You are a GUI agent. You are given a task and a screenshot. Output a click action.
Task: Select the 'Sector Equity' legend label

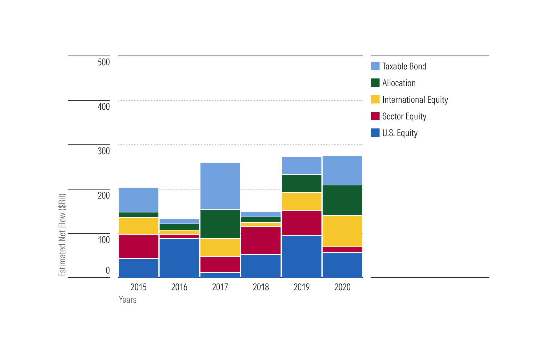pyautogui.click(x=404, y=116)
